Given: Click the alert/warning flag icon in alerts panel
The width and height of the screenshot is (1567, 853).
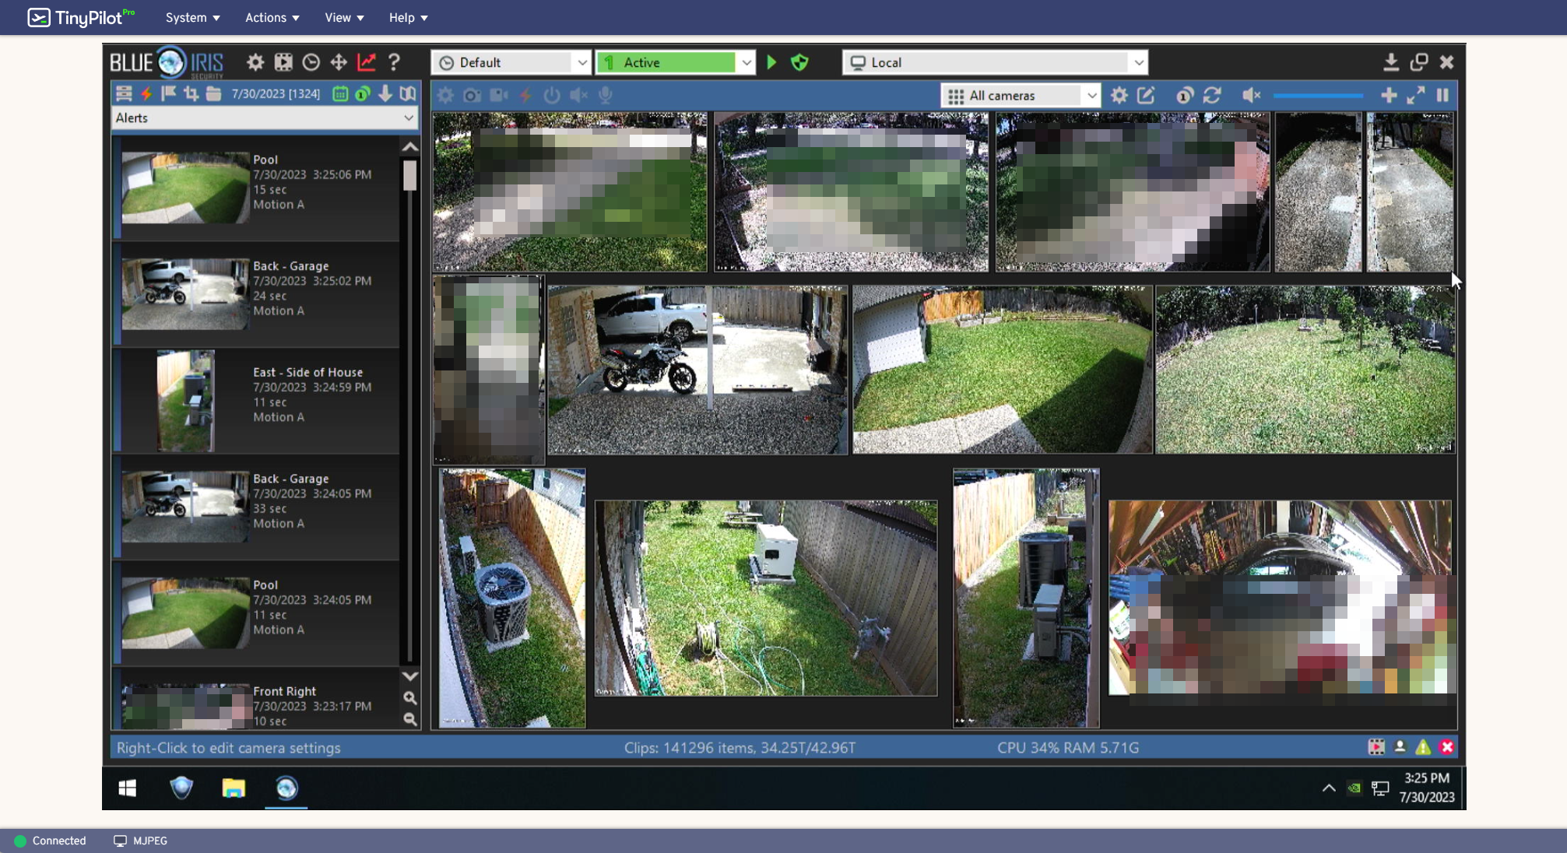Looking at the screenshot, I should pos(168,93).
